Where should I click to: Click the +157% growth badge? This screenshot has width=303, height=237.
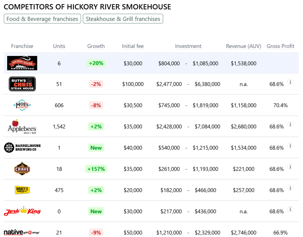click(x=96, y=169)
